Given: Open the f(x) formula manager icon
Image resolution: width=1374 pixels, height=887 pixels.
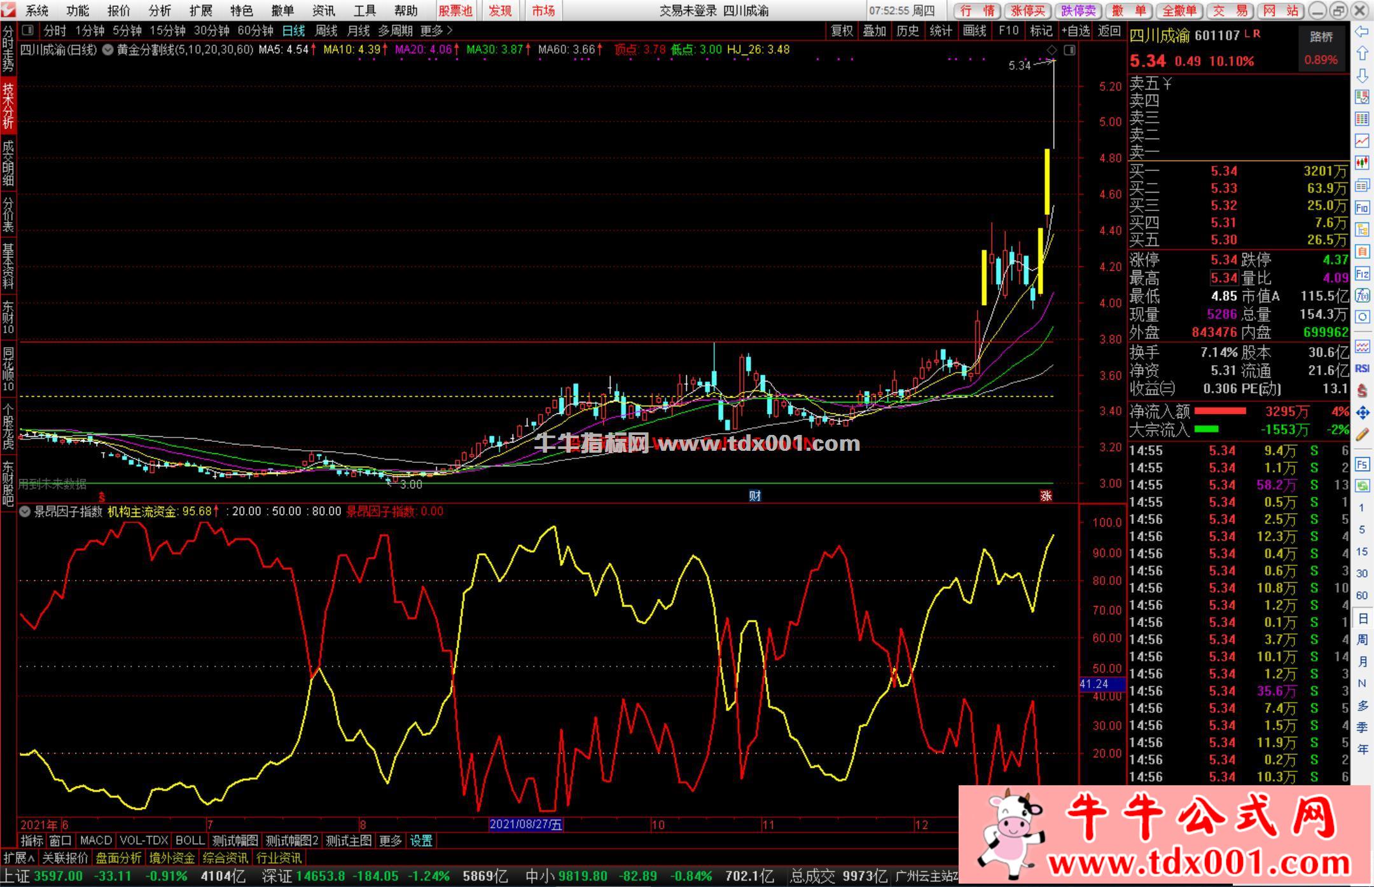Looking at the screenshot, I should coord(1362,296).
